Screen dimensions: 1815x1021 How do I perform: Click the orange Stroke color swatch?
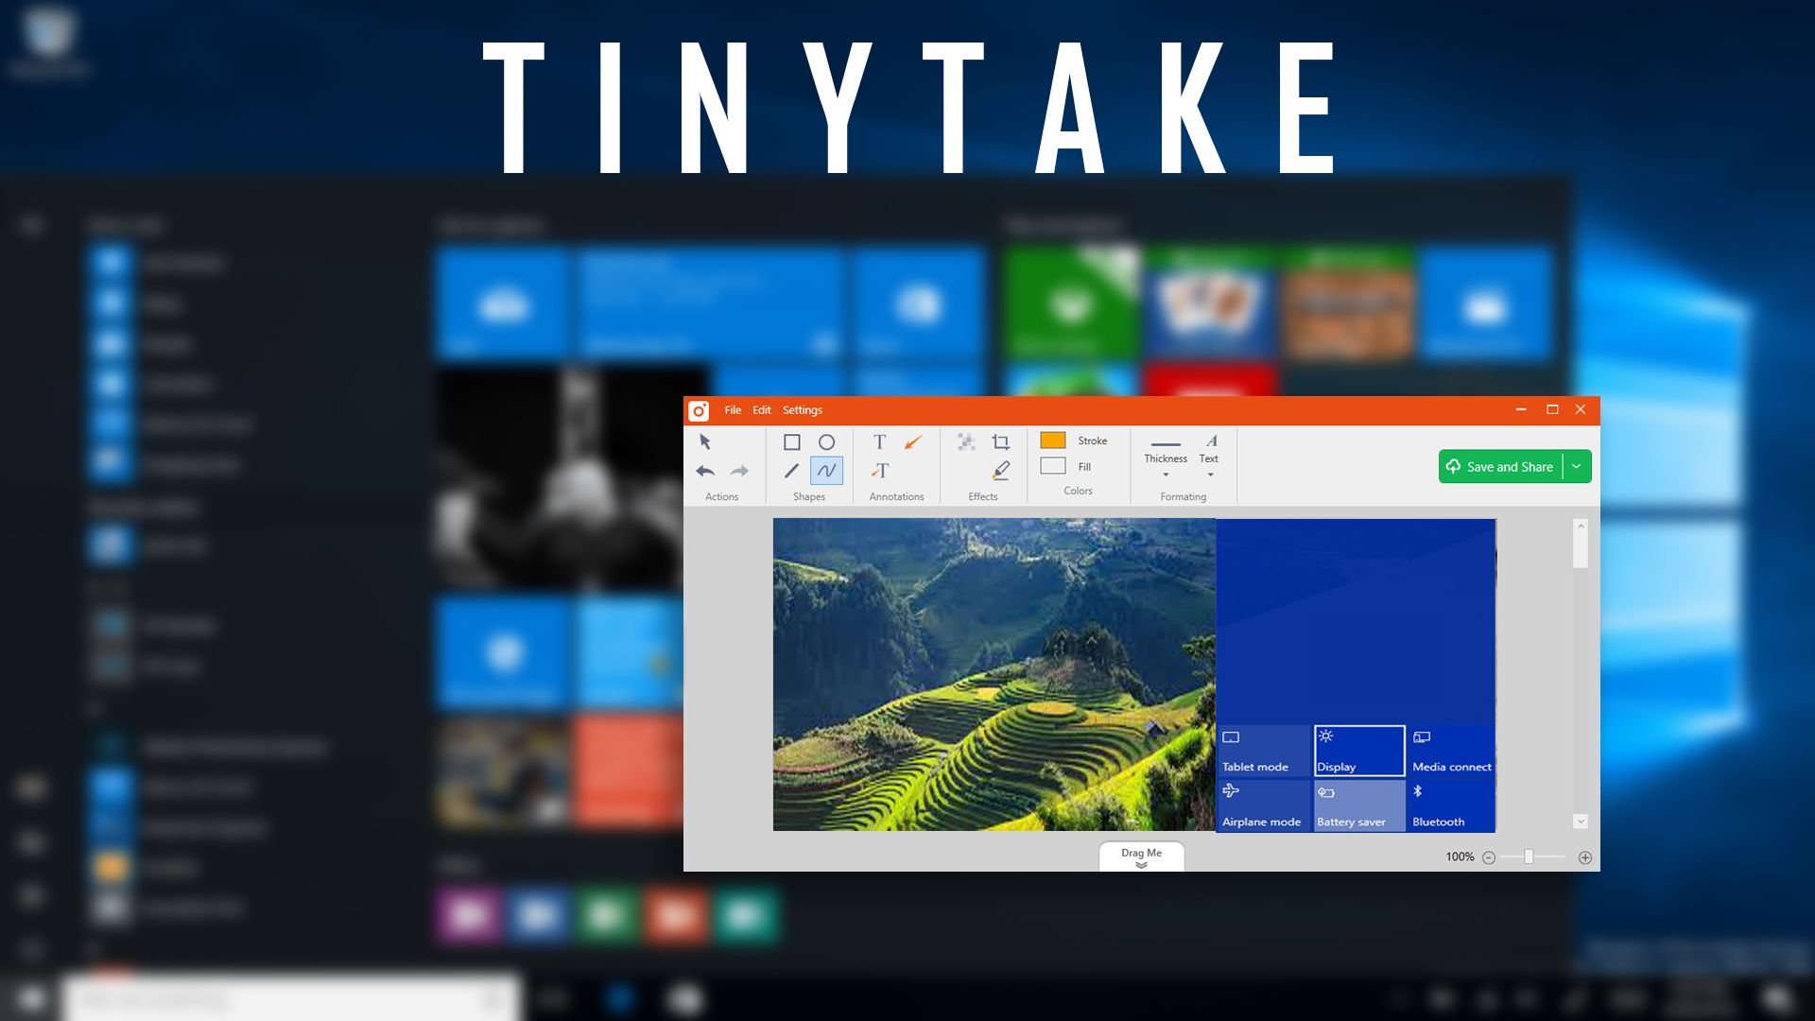pyautogui.click(x=1053, y=440)
